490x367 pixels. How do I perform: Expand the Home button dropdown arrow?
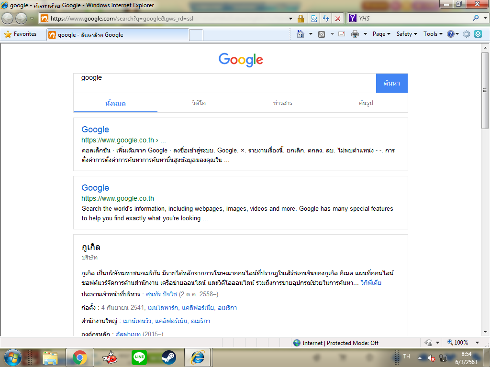tap(311, 34)
